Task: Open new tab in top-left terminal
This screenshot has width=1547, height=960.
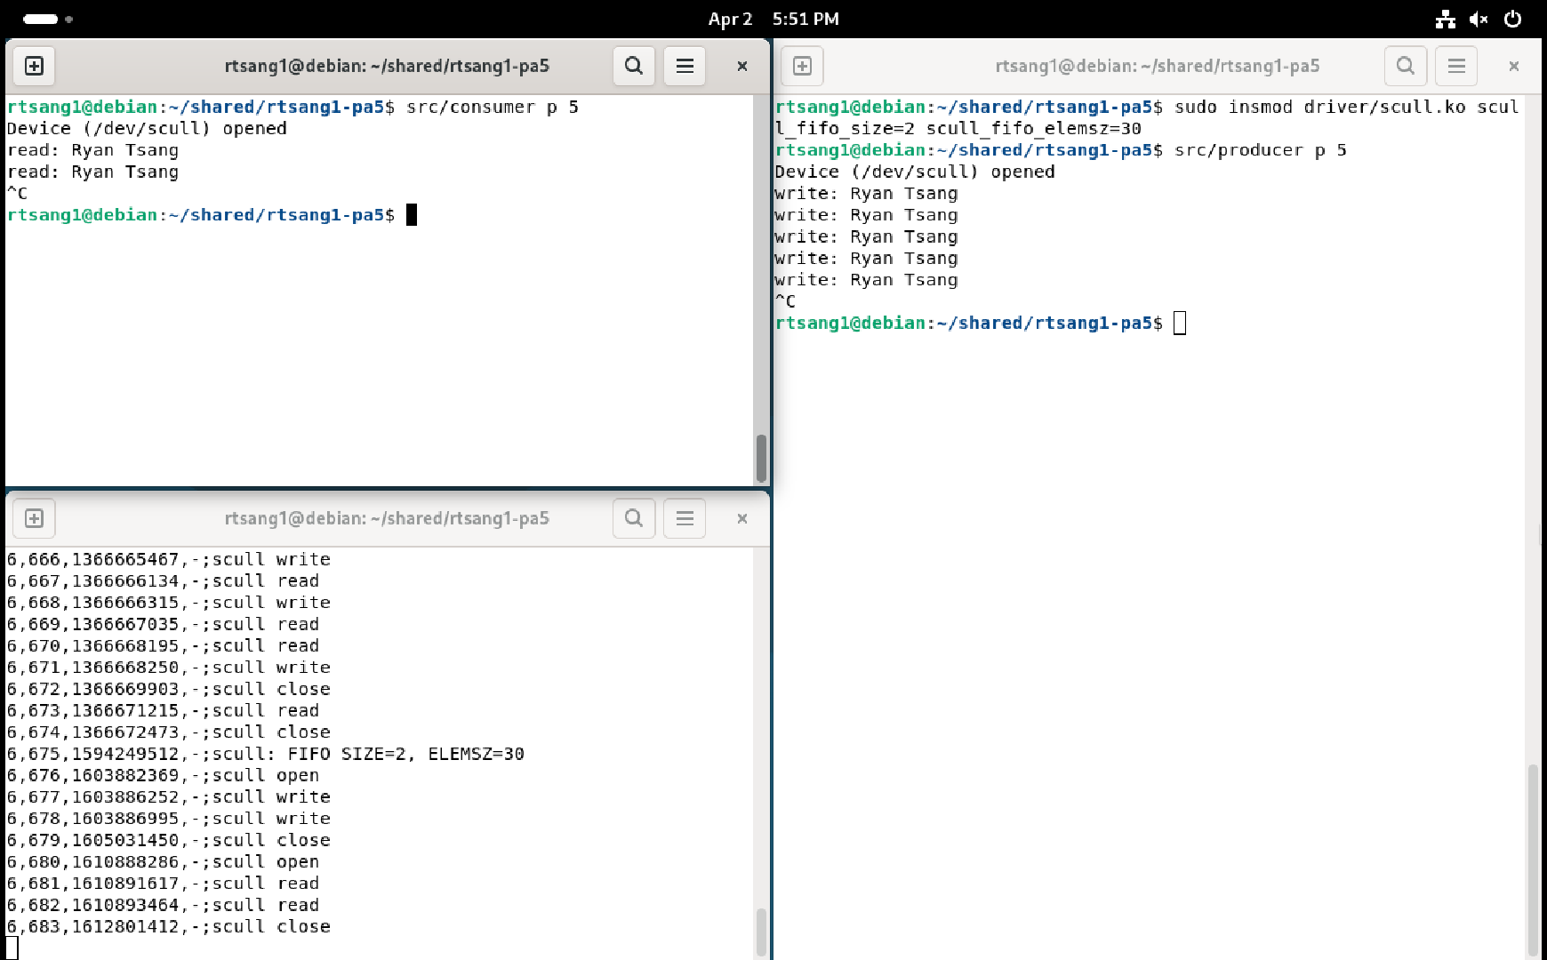Action: [34, 66]
